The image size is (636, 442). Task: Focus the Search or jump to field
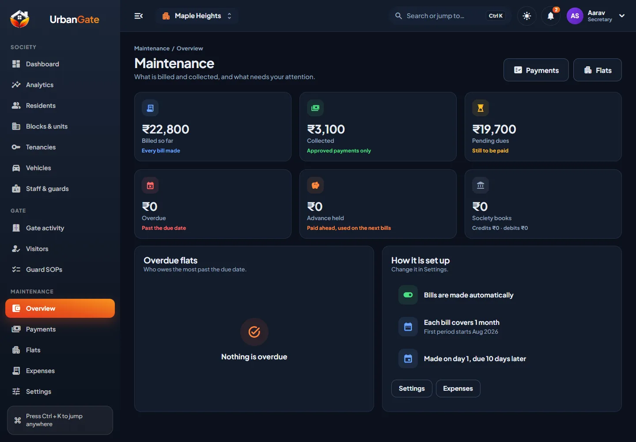click(450, 16)
